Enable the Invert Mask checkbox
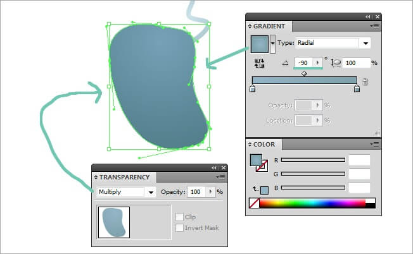This screenshot has height=254, width=413. coord(179,227)
